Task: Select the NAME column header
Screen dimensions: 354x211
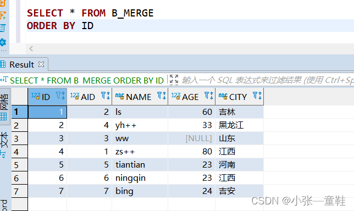Action: (x=140, y=97)
